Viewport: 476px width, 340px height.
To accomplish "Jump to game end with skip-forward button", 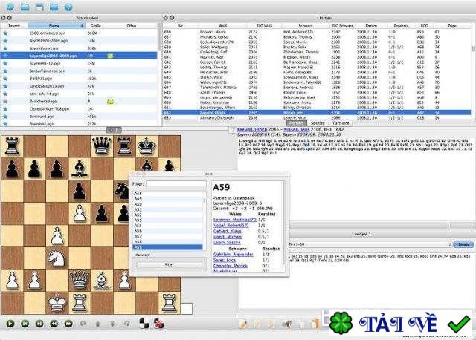I will pos(39,324).
